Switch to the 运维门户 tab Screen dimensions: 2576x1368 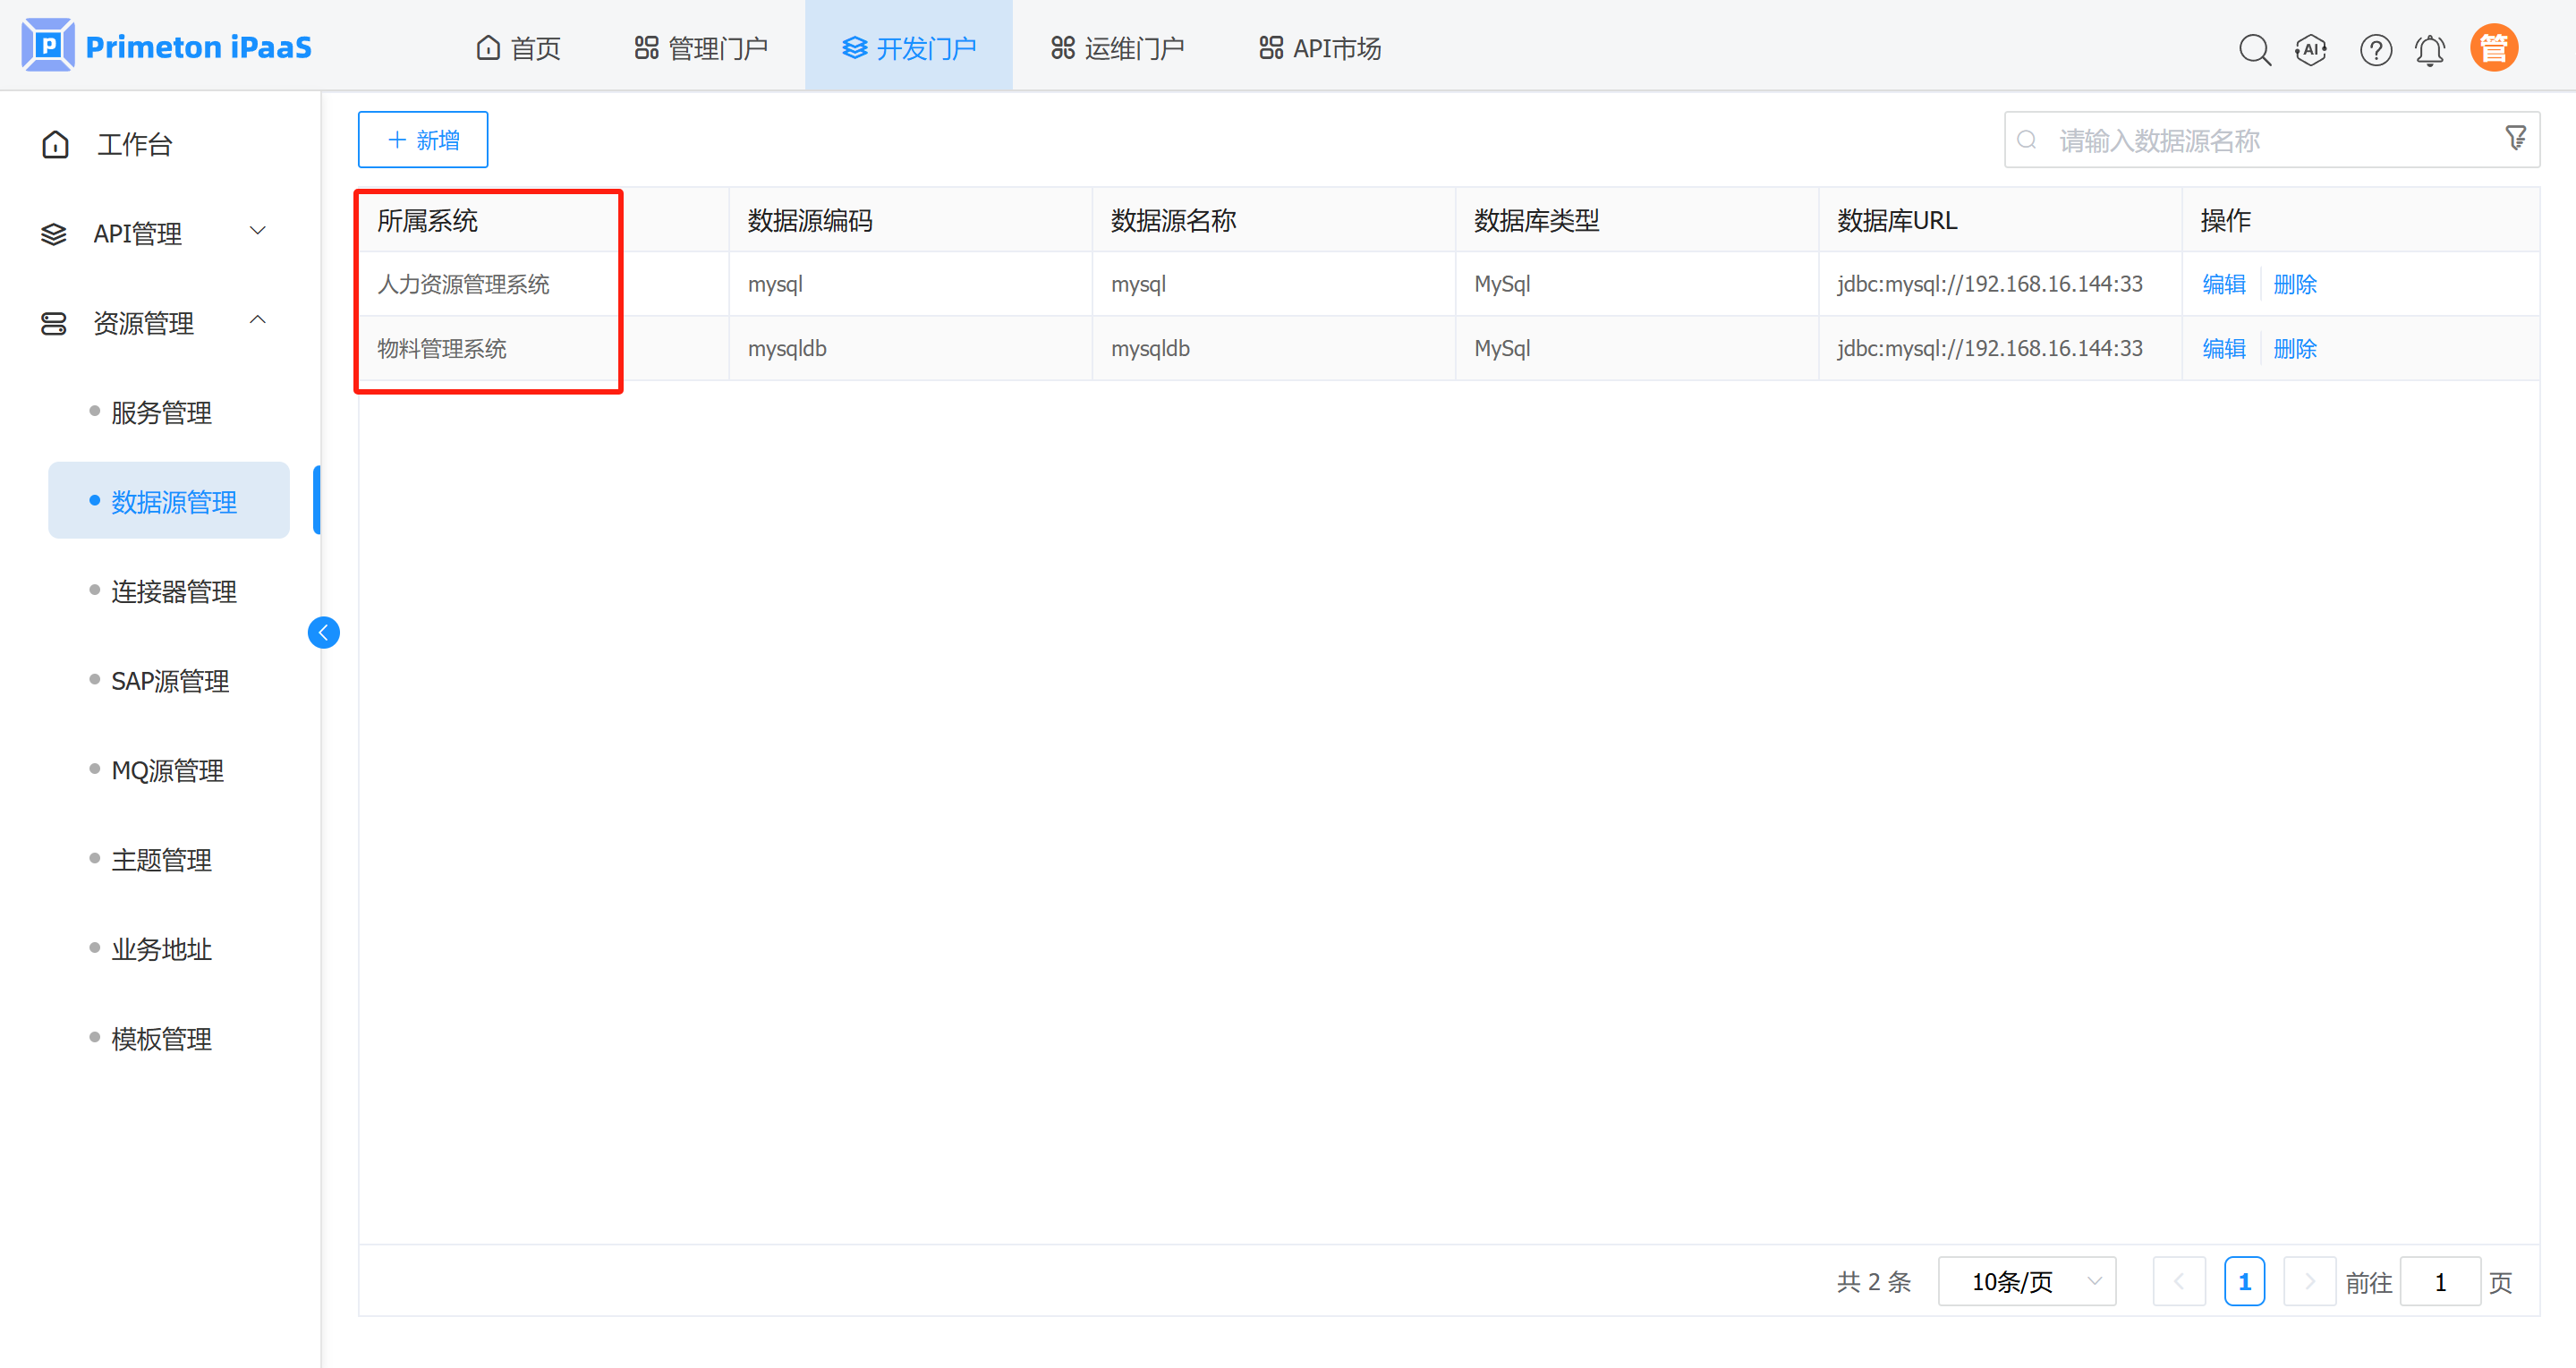tap(1117, 48)
